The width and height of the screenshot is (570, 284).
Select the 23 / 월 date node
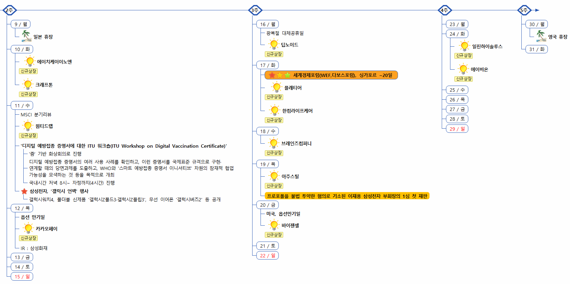coord(457,24)
